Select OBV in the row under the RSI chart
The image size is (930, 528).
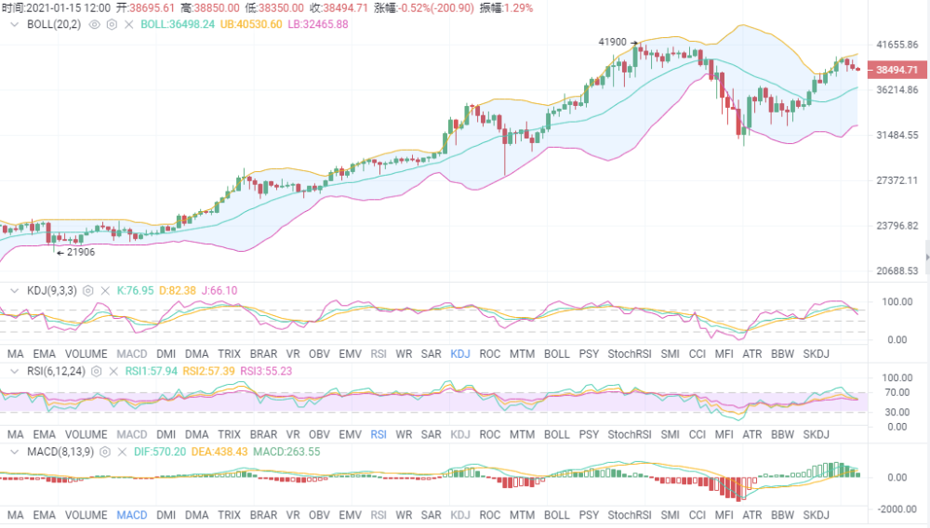point(319,434)
